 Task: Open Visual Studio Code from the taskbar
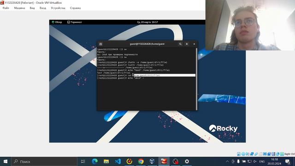[118, 161]
